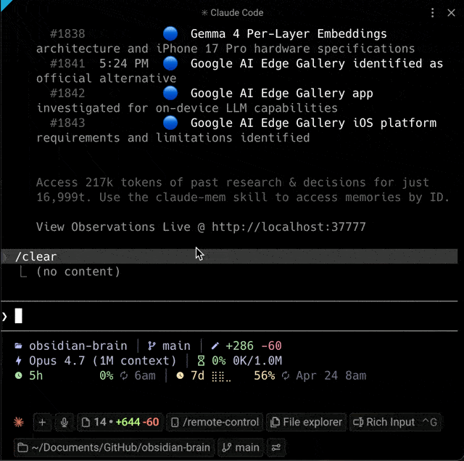Click observation #1838 ID
Viewport: 464px width, 461px height.
67,34
